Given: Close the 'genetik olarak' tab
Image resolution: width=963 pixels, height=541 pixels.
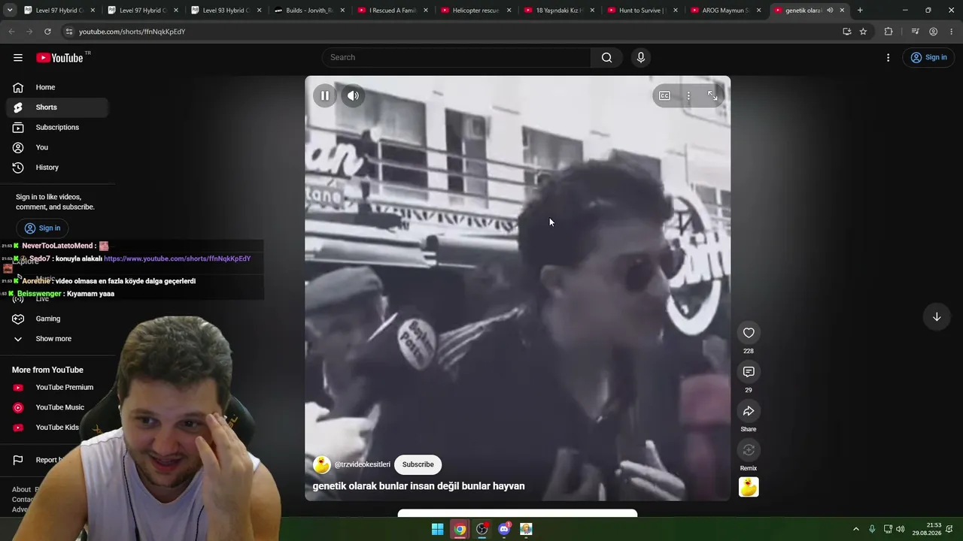Looking at the screenshot, I should pyautogui.click(x=842, y=11).
